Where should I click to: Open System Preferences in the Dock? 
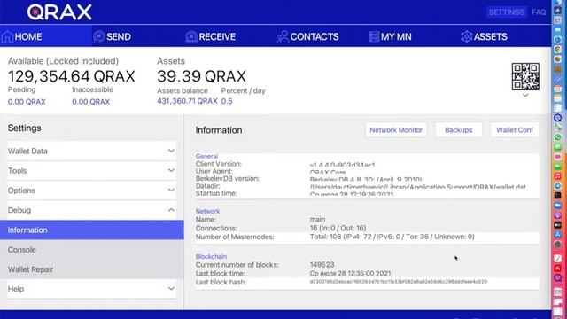(557, 245)
